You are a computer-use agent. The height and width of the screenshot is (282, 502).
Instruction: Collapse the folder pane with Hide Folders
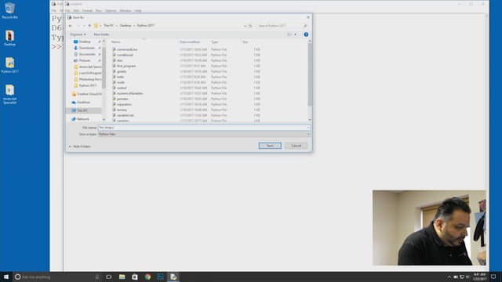pos(80,146)
